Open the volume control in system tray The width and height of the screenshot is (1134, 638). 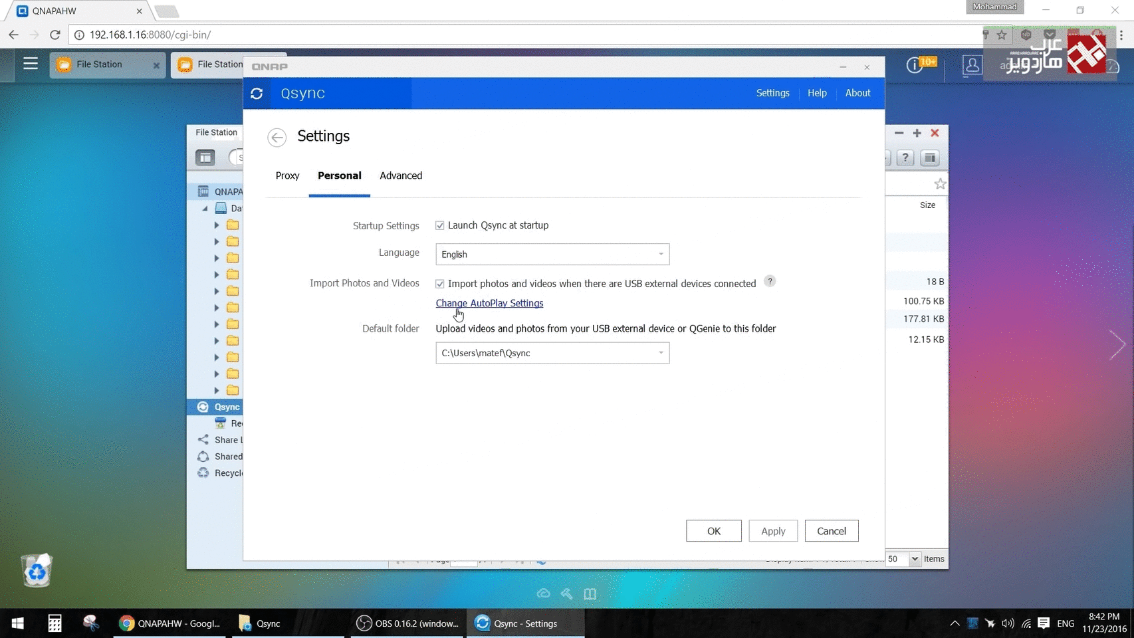pyautogui.click(x=1008, y=623)
